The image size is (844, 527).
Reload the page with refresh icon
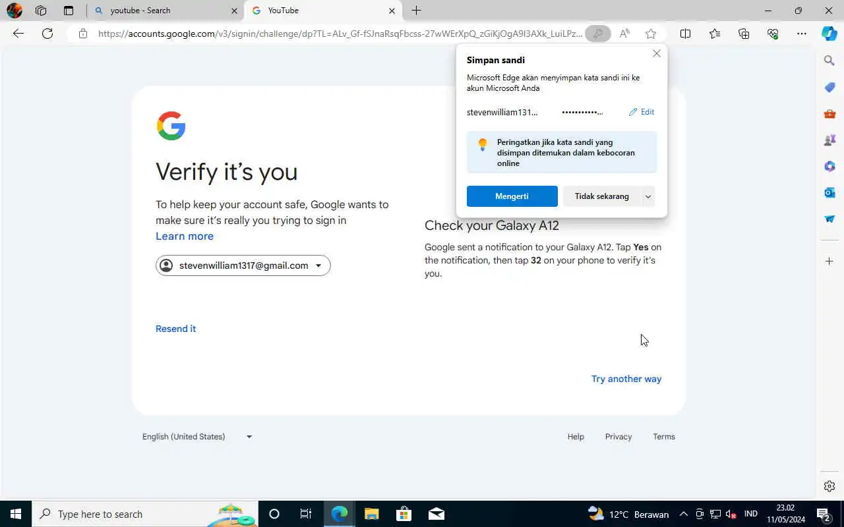click(47, 34)
